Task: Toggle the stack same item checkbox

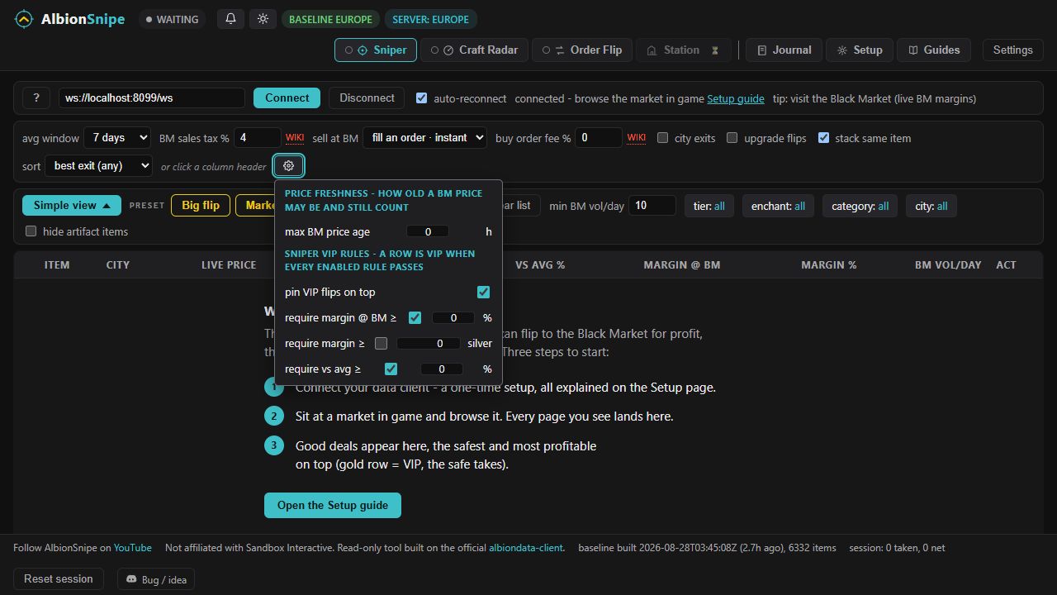Action: pos(823,138)
